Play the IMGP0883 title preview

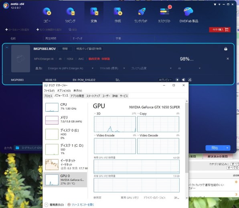(177, 80)
